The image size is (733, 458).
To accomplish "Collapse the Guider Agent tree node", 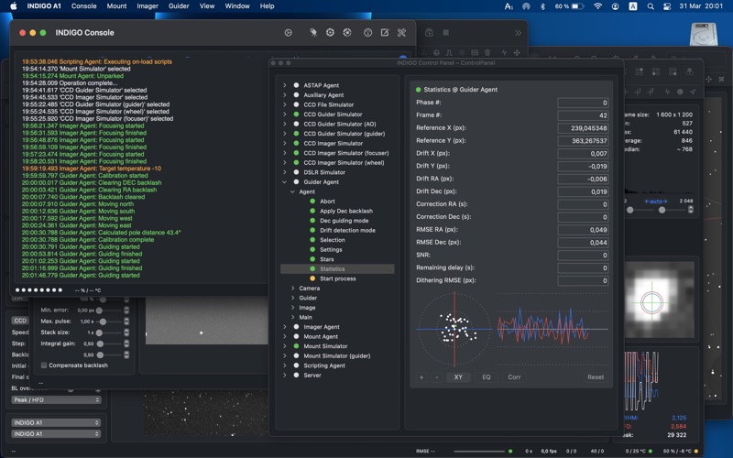I will 285,182.
